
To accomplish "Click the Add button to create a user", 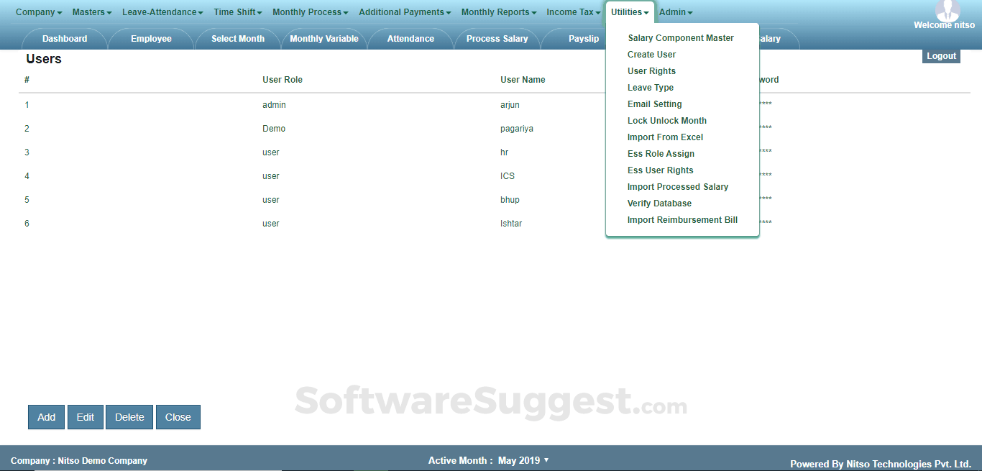I will coord(45,416).
